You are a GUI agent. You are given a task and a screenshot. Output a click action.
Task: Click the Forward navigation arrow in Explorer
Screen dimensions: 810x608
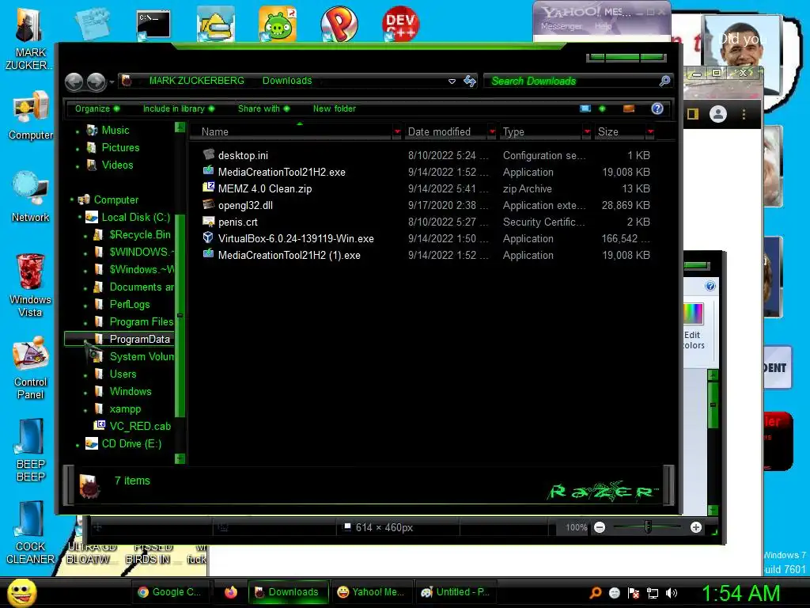tap(96, 82)
